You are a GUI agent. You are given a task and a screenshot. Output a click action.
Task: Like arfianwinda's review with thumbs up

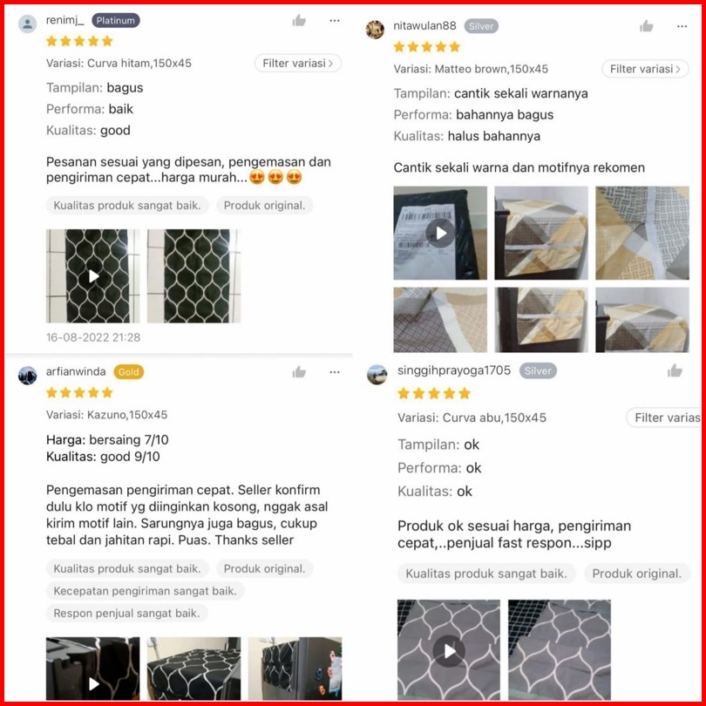(299, 372)
